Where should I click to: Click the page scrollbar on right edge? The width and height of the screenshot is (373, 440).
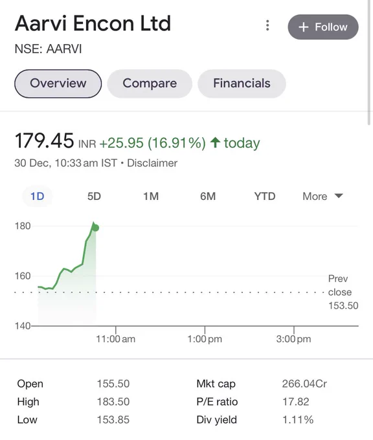(x=369, y=61)
